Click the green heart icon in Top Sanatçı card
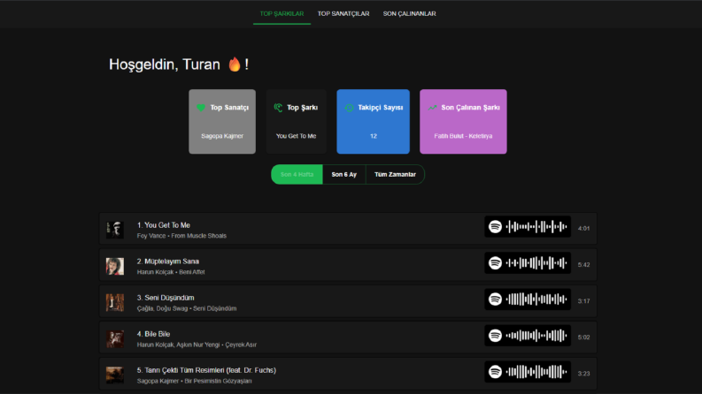Screen dimensions: 702x394 [201, 108]
